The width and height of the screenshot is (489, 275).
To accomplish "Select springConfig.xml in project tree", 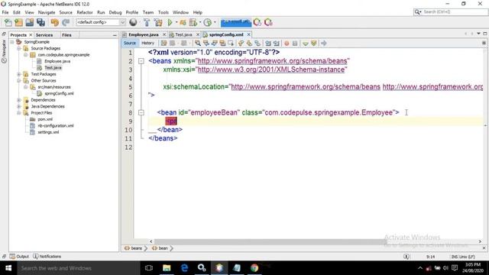I will coord(59,93).
